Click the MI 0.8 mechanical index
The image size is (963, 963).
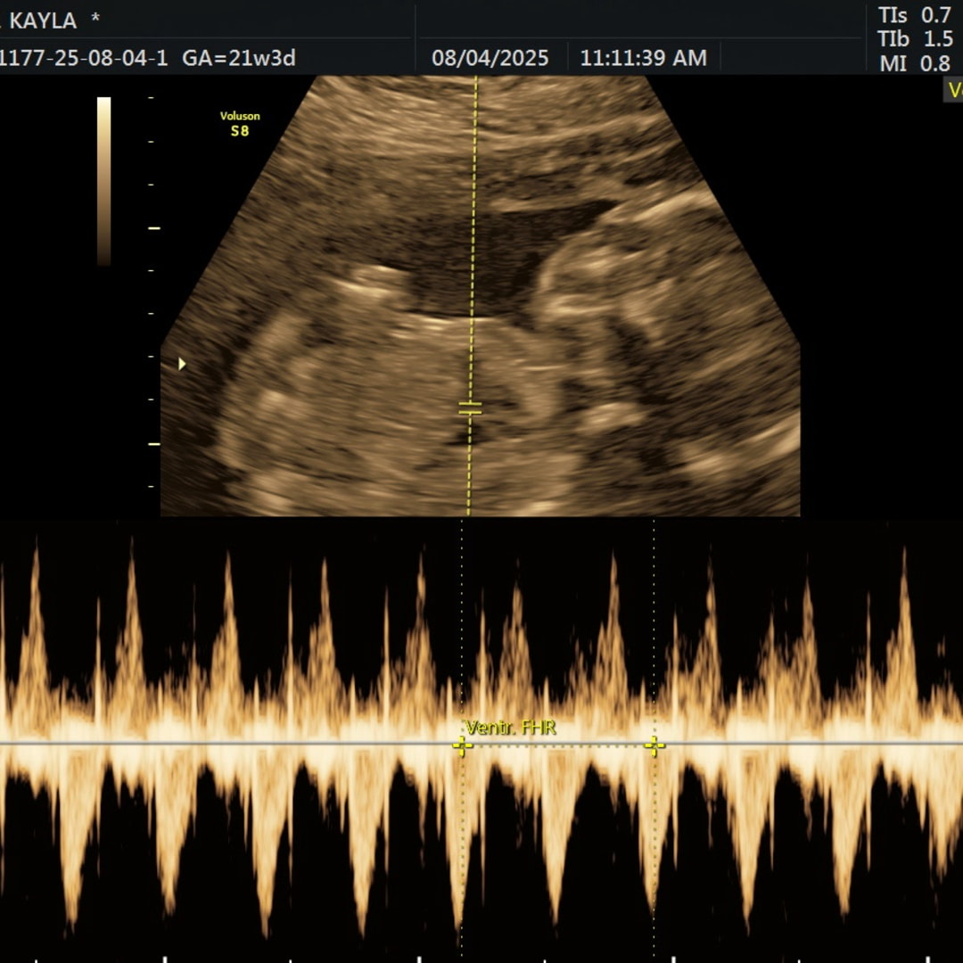click(914, 63)
